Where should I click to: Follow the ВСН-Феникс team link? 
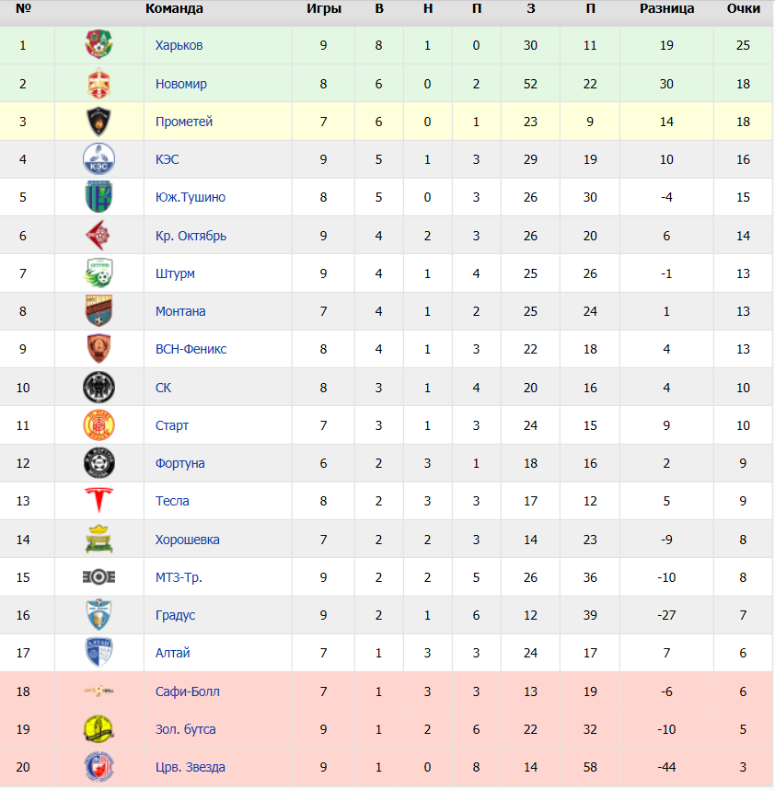click(191, 349)
